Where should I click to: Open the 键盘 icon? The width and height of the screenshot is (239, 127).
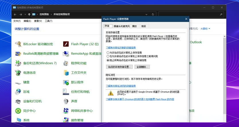pos(18,83)
